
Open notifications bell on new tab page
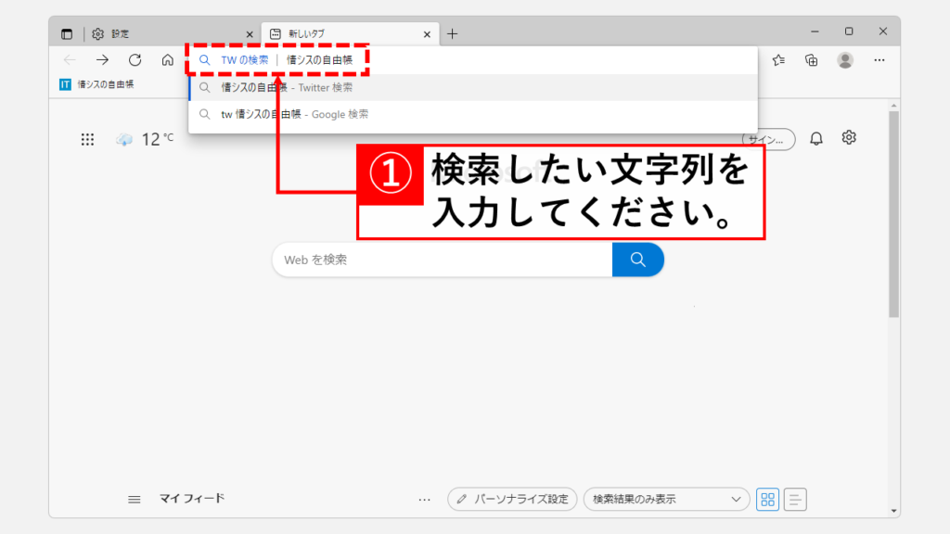pos(816,138)
